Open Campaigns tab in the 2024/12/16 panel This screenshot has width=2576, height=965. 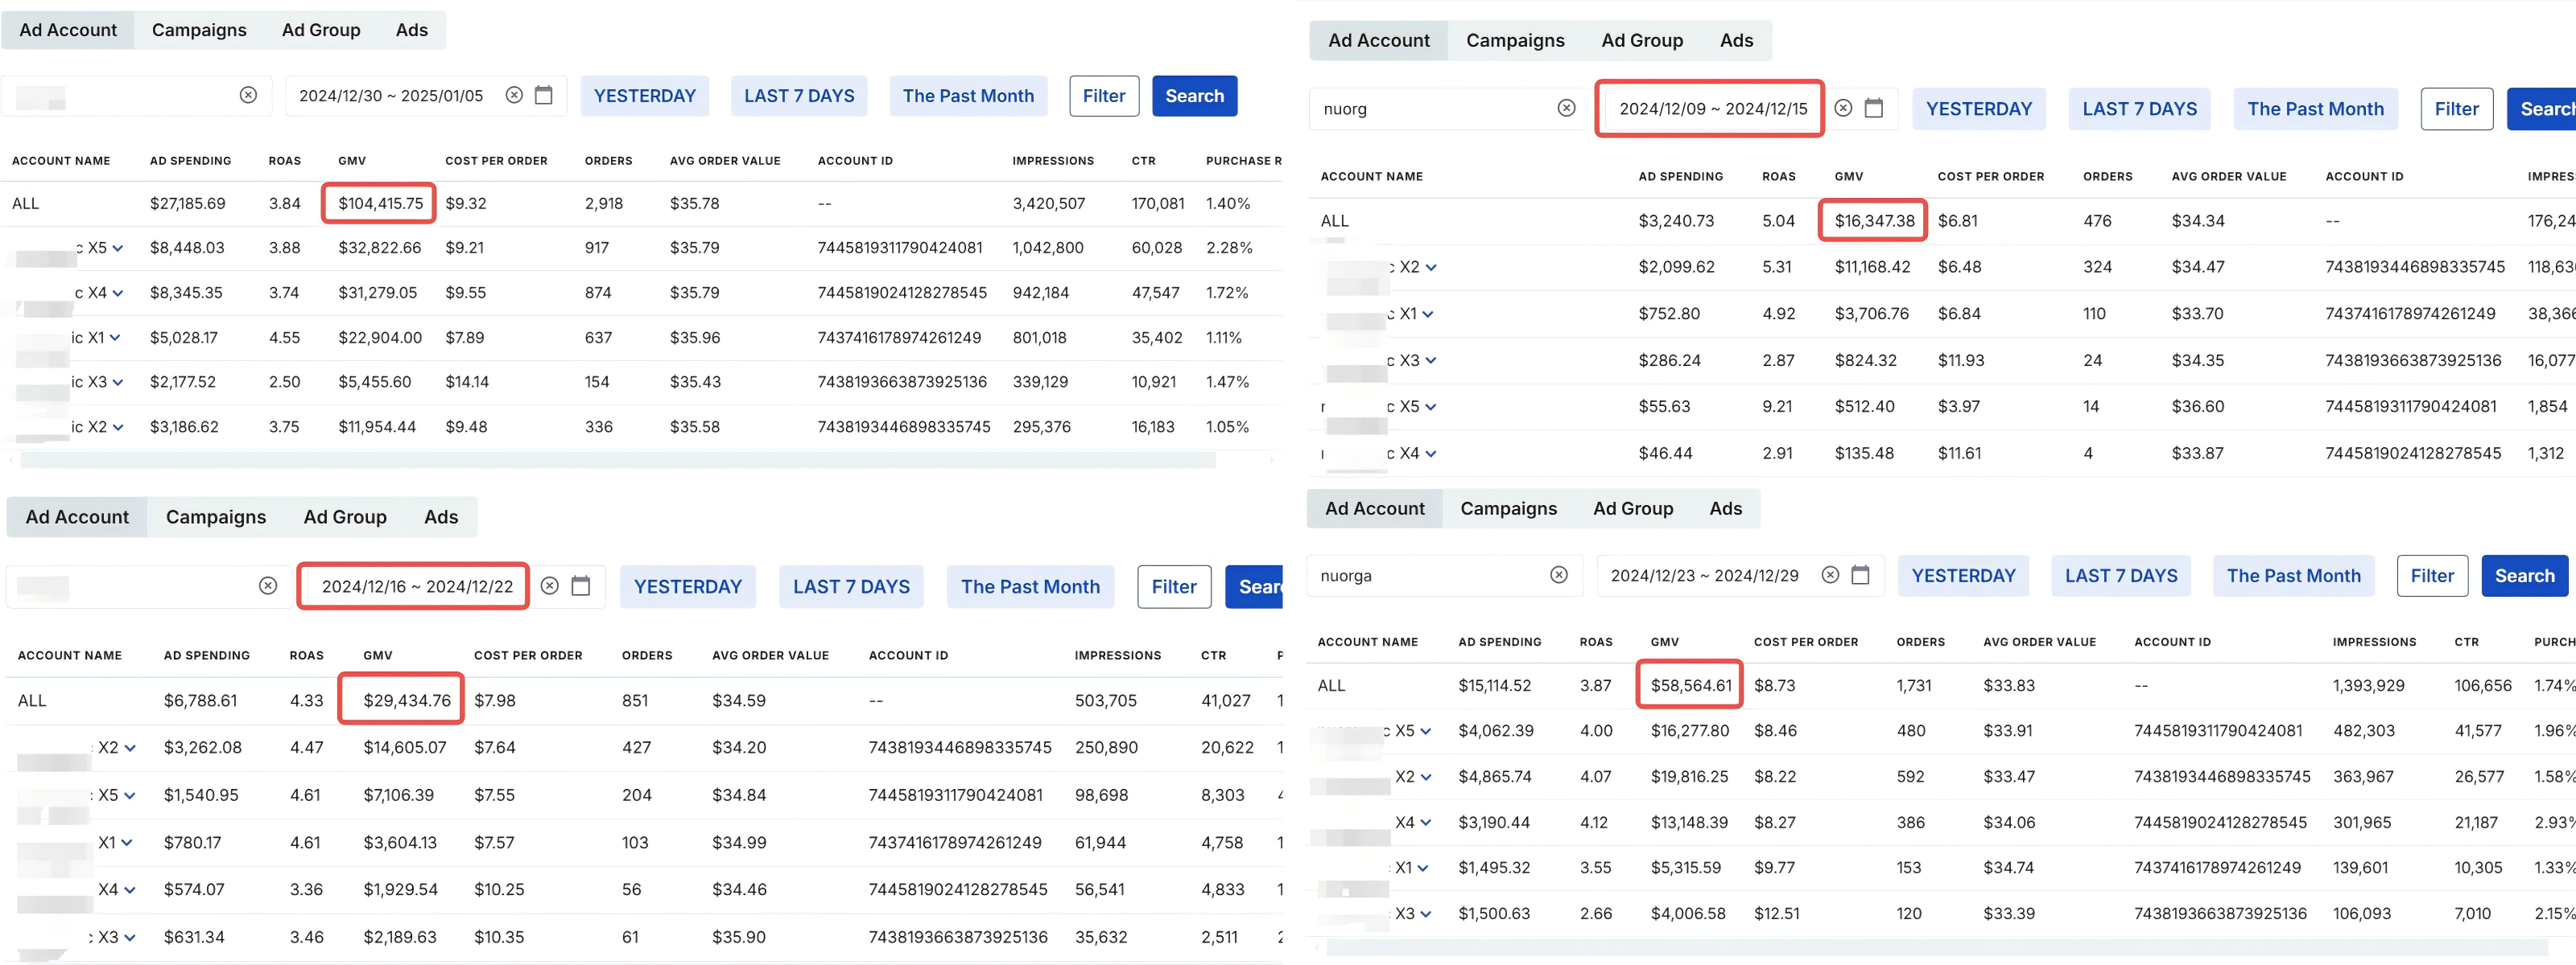coord(216,516)
